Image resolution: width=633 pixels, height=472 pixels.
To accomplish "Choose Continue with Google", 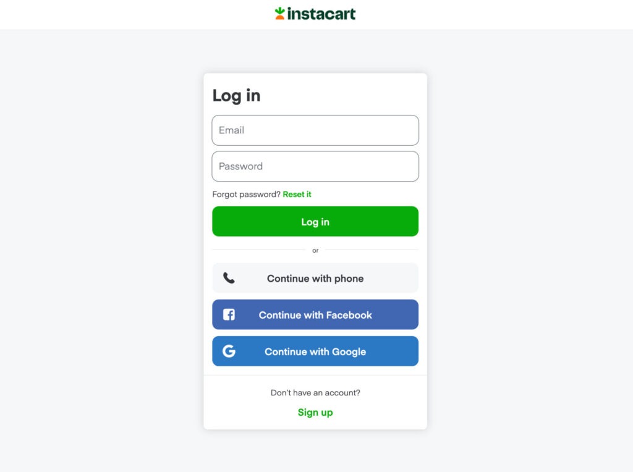I will (315, 352).
